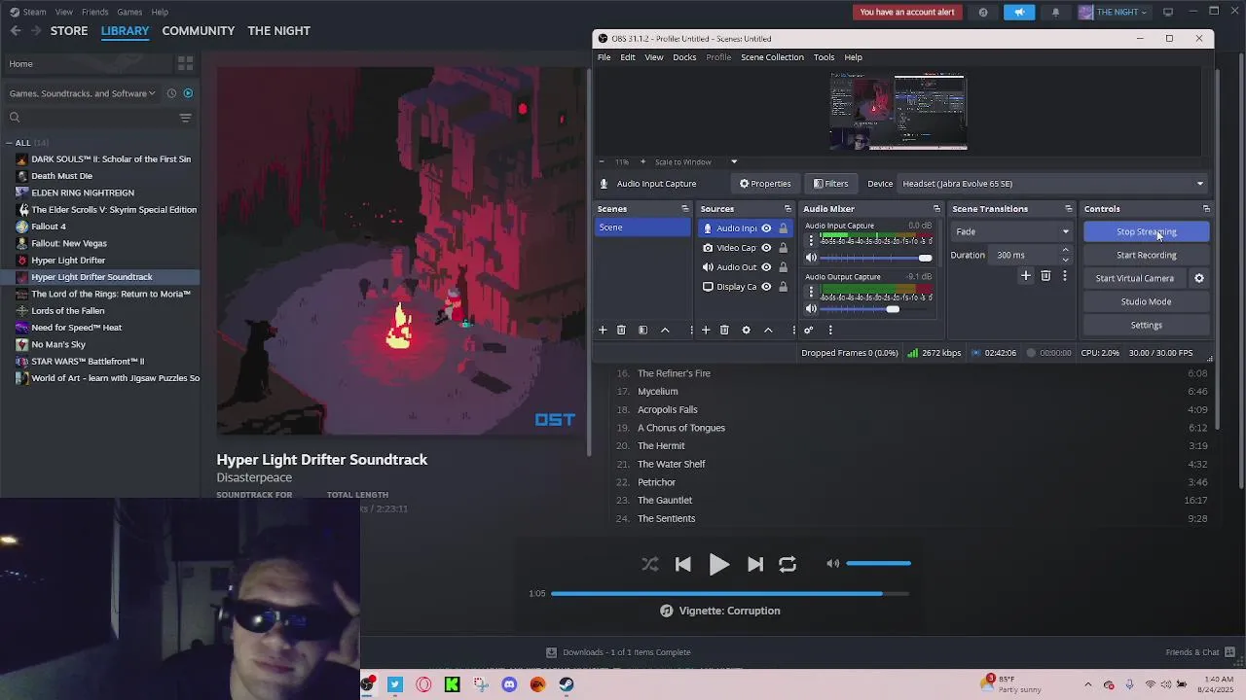Enable Studio Mode in OBS
Screen dimensions: 1246x700
coord(1146,301)
